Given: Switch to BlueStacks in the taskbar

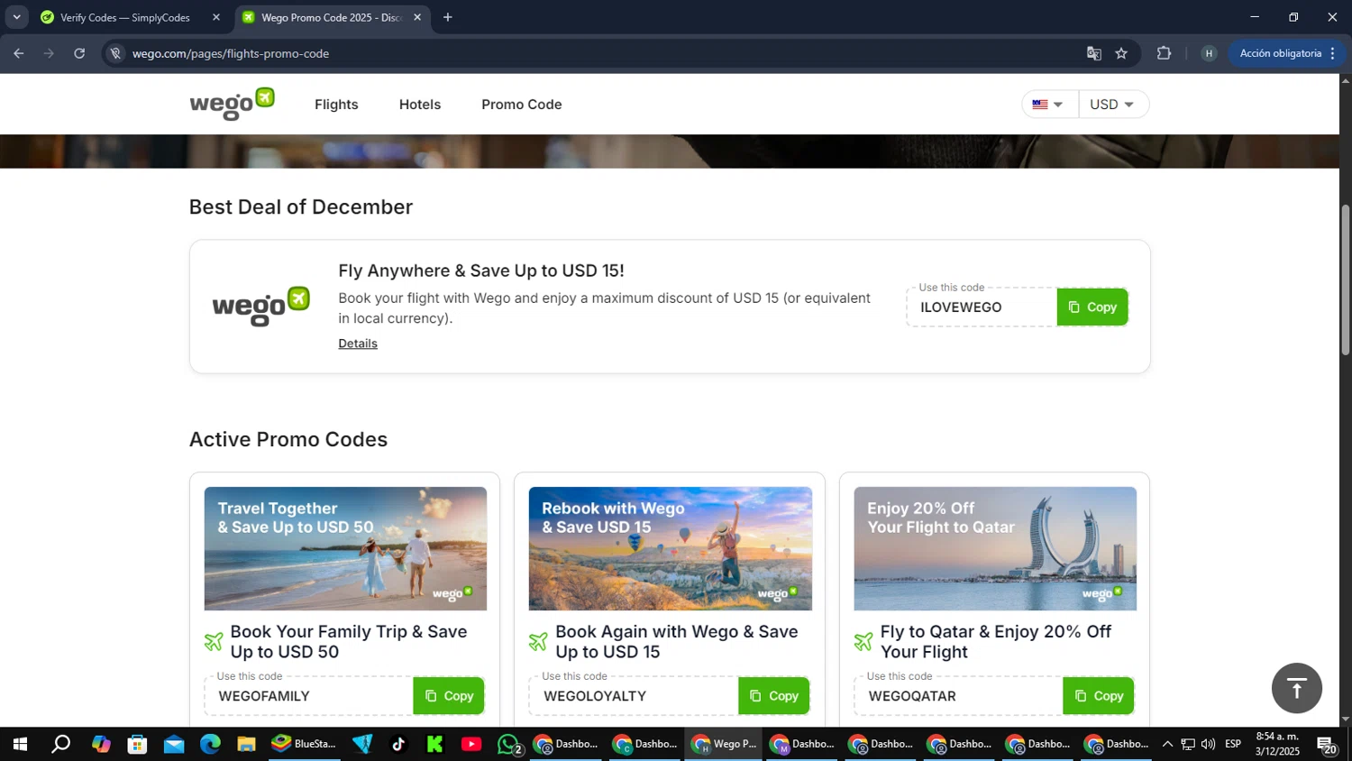Looking at the screenshot, I should (304, 744).
